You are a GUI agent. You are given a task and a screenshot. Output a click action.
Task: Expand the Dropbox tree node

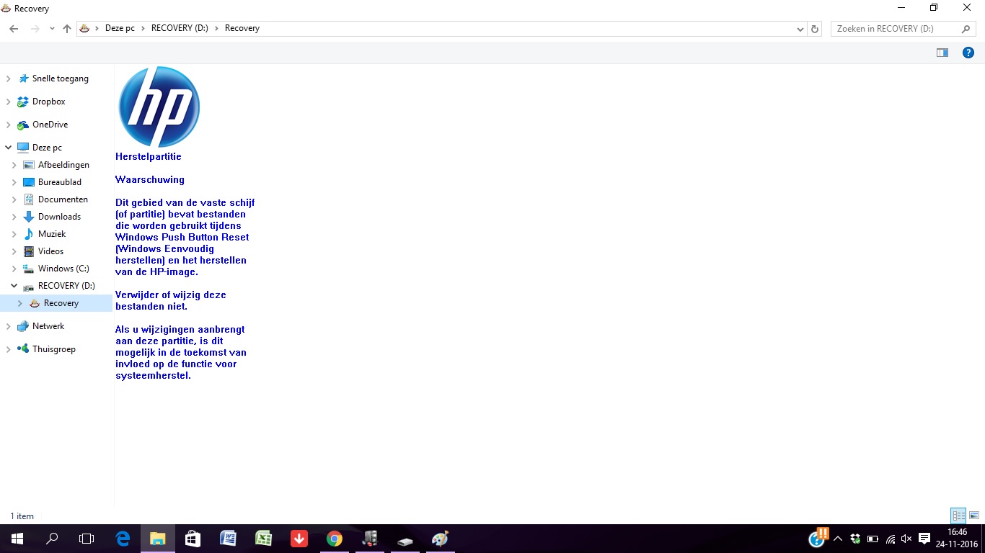coord(8,102)
